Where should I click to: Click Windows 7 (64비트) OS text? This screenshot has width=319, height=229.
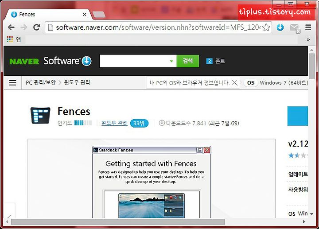284,83
